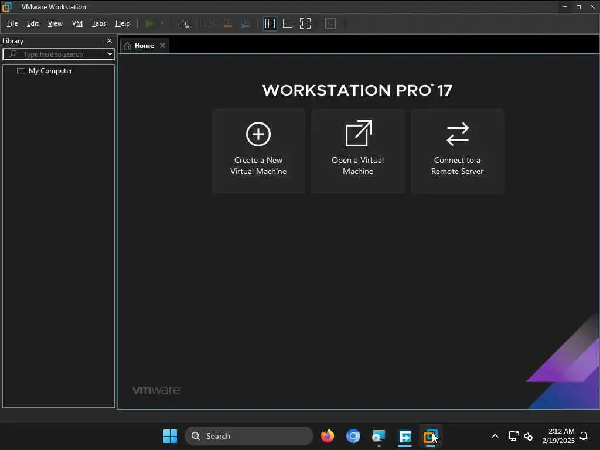The height and width of the screenshot is (450, 600).
Task: Open the Help menu
Action: tap(122, 23)
